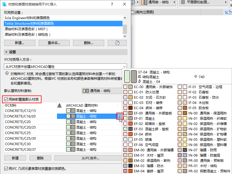This screenshot has height=174, width=232.
Task: Open IFC材质导入方法 dropdown
Action: [x=65, y=66]
